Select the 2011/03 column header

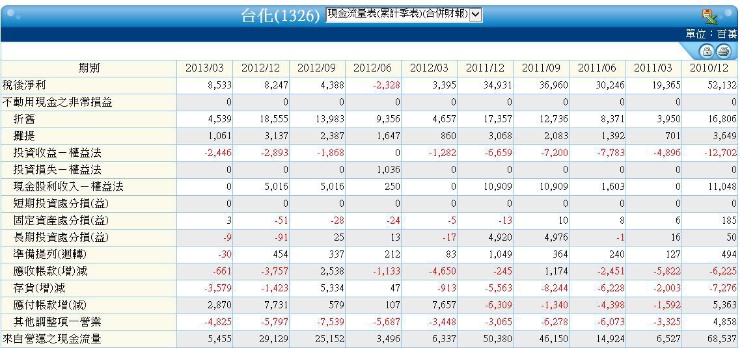pos(653,68)
